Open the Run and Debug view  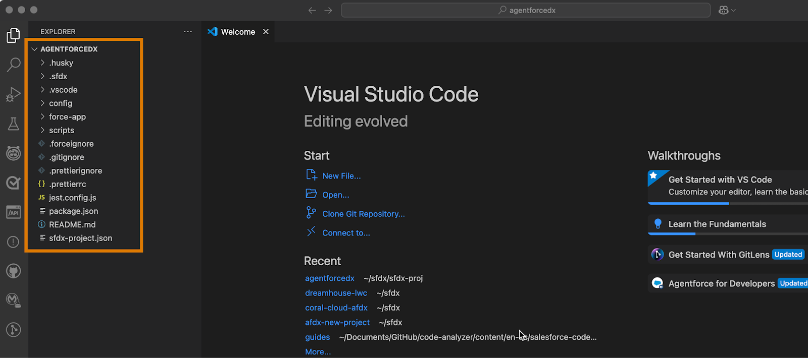click(x=14, y=94)
